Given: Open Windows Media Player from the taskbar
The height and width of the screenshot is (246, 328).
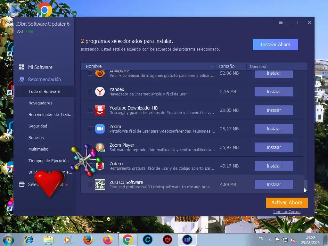Looking at the screenshot, I should [68, 240].
